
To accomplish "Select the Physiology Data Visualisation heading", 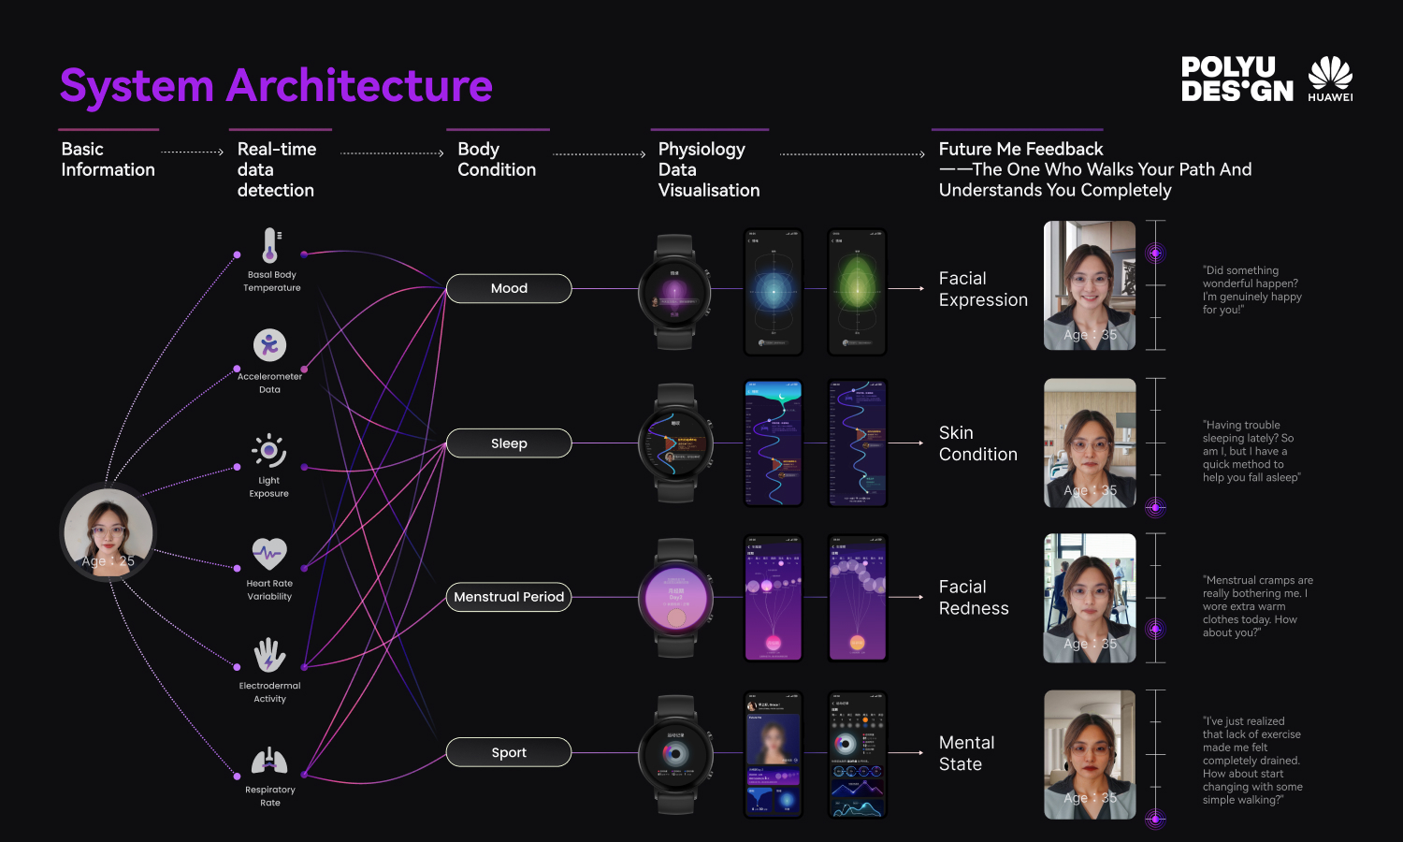I will click(708, 169).
